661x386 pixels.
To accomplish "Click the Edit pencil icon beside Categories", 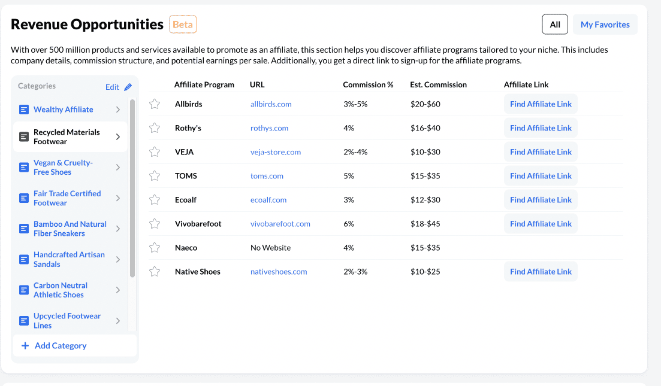I will (x=128, y=87).
